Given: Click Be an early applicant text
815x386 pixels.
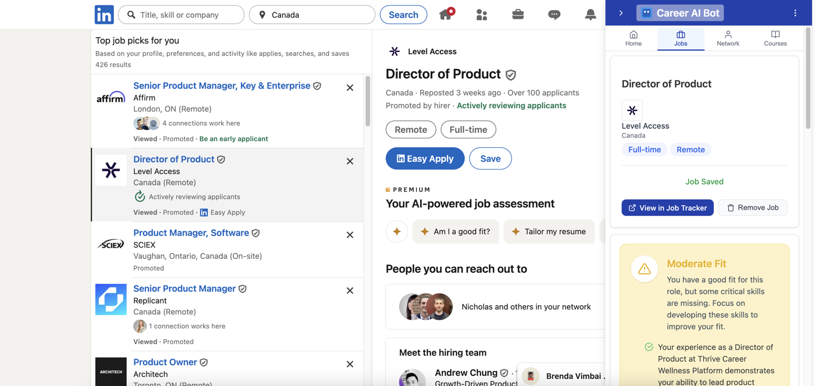Looking at the screenshot, I should (233, 138).
